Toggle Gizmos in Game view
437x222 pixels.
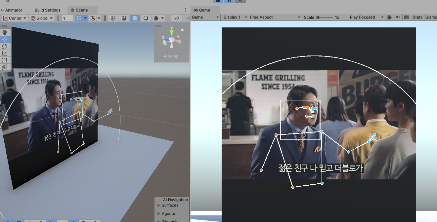coord(431,17)
